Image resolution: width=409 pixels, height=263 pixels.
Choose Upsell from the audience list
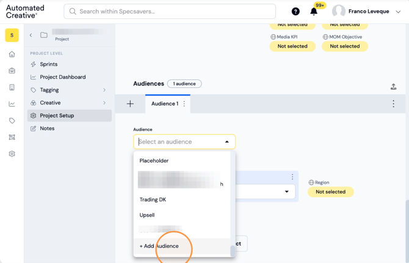[182, 215]
